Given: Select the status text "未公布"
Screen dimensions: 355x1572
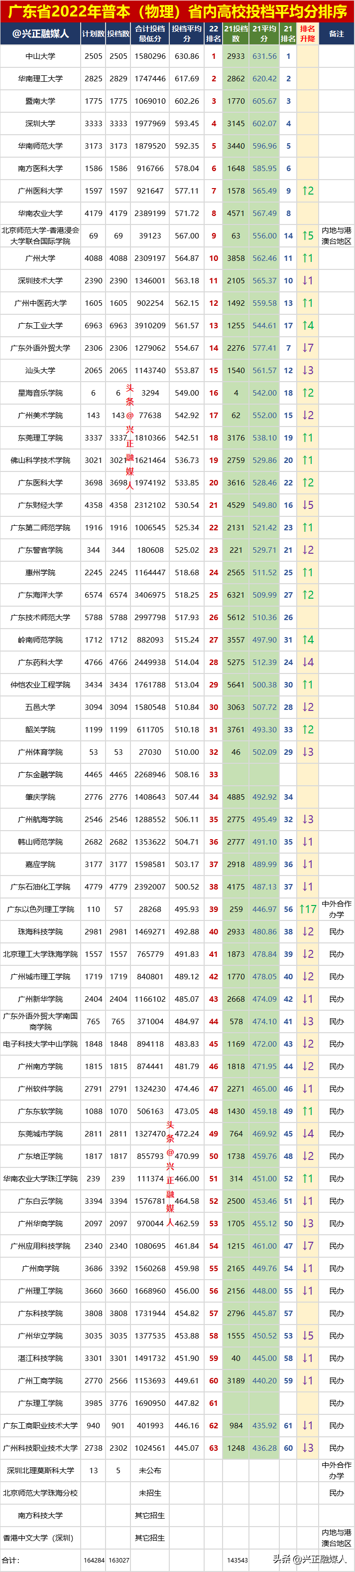Looking at the screenshot, I should [150, 1472].
